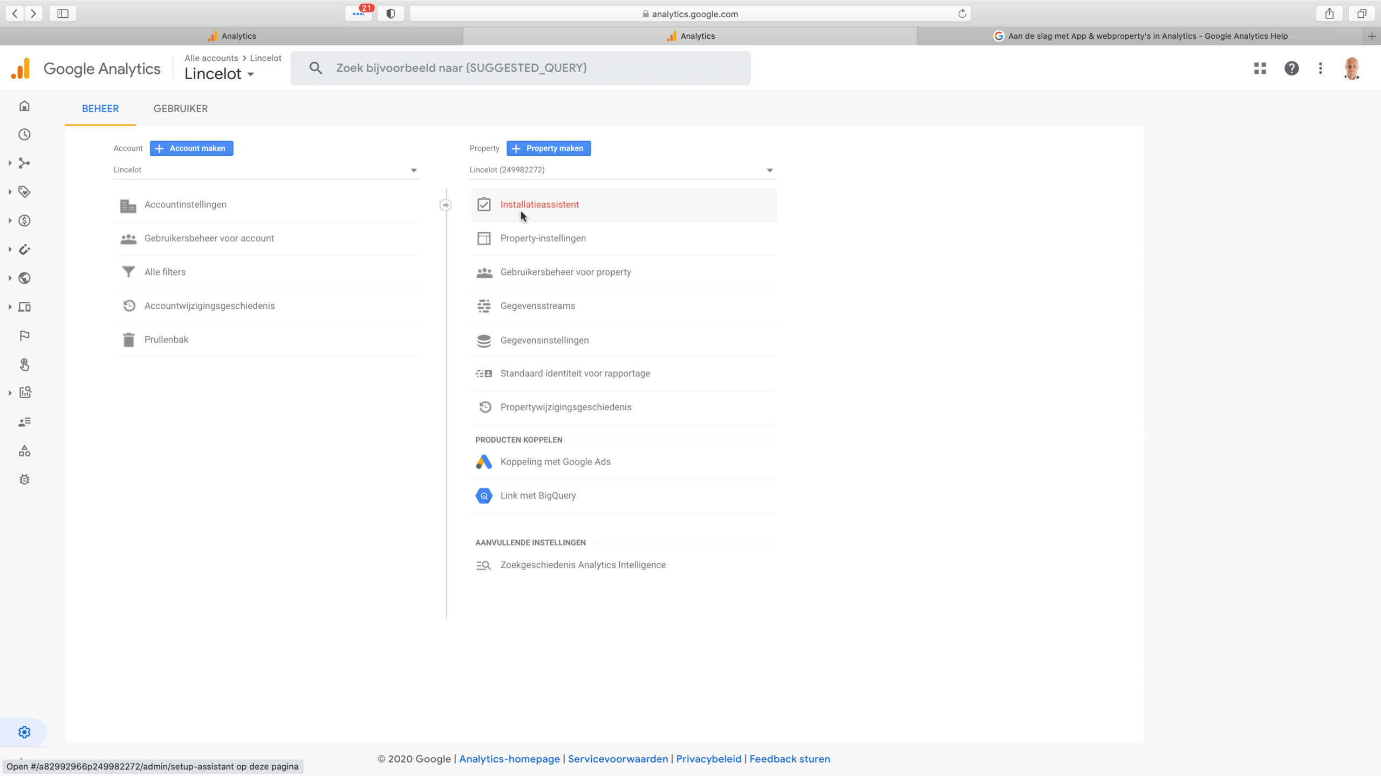The image size is (1381, 776).
Task: Open the devices Tech sidebar icon
Action: click(24, 307)
